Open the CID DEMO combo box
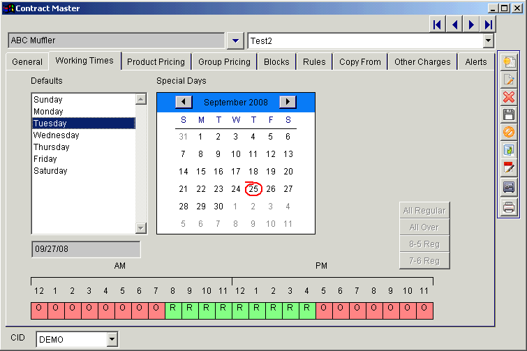Screen dimensions: 527x351 (112, 339)
